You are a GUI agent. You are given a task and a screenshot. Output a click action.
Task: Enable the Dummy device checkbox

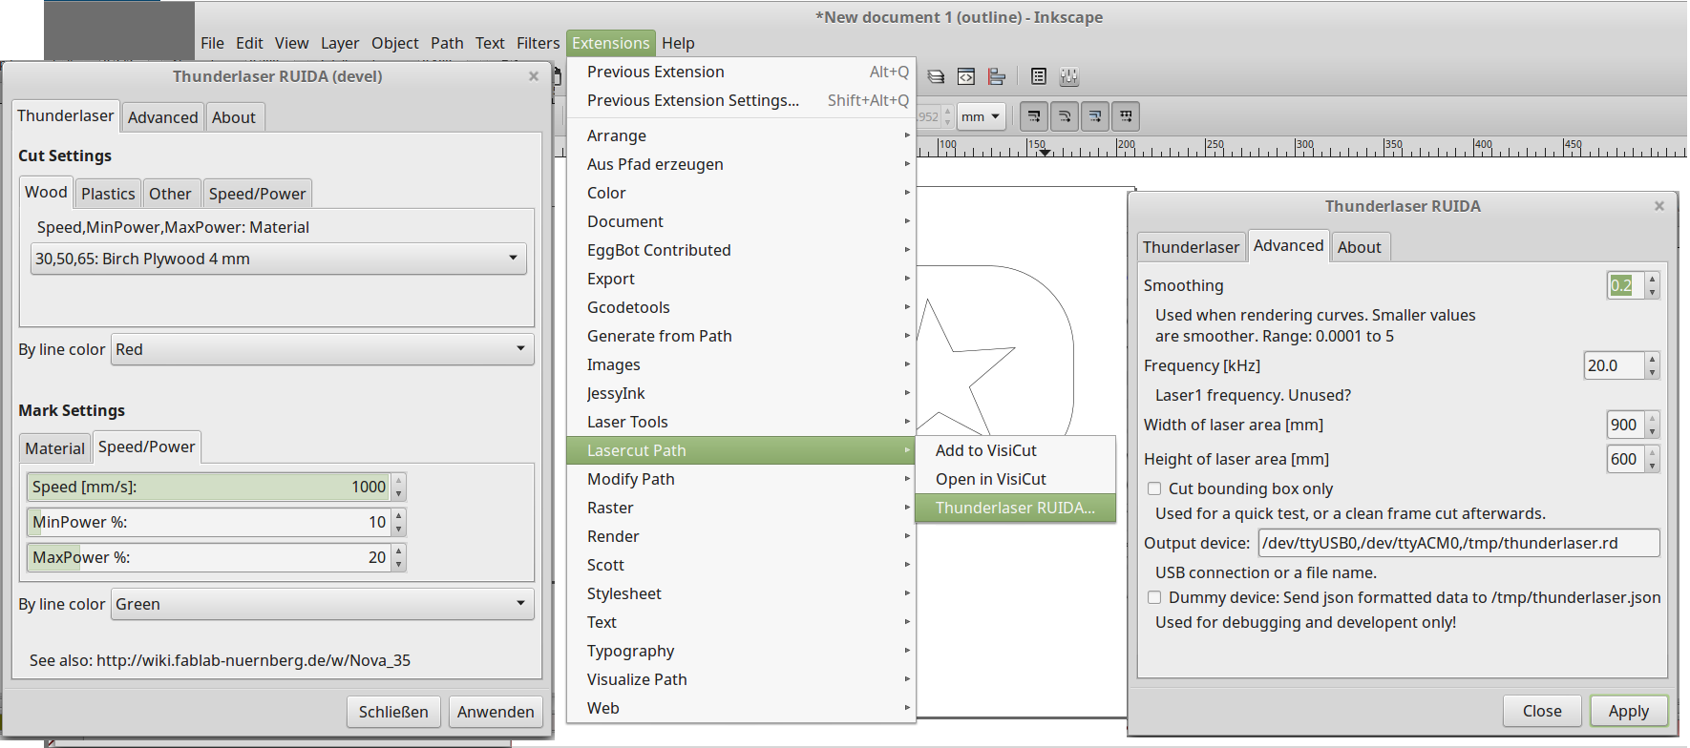coord(1154,597)
